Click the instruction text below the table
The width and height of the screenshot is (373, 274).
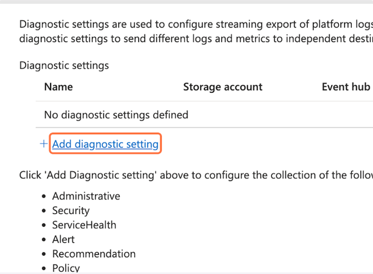tap(195, 175)
